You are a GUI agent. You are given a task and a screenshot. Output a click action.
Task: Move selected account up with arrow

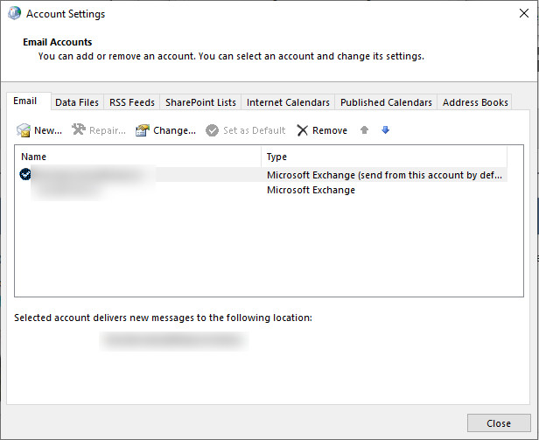click(x=364, y=130)
